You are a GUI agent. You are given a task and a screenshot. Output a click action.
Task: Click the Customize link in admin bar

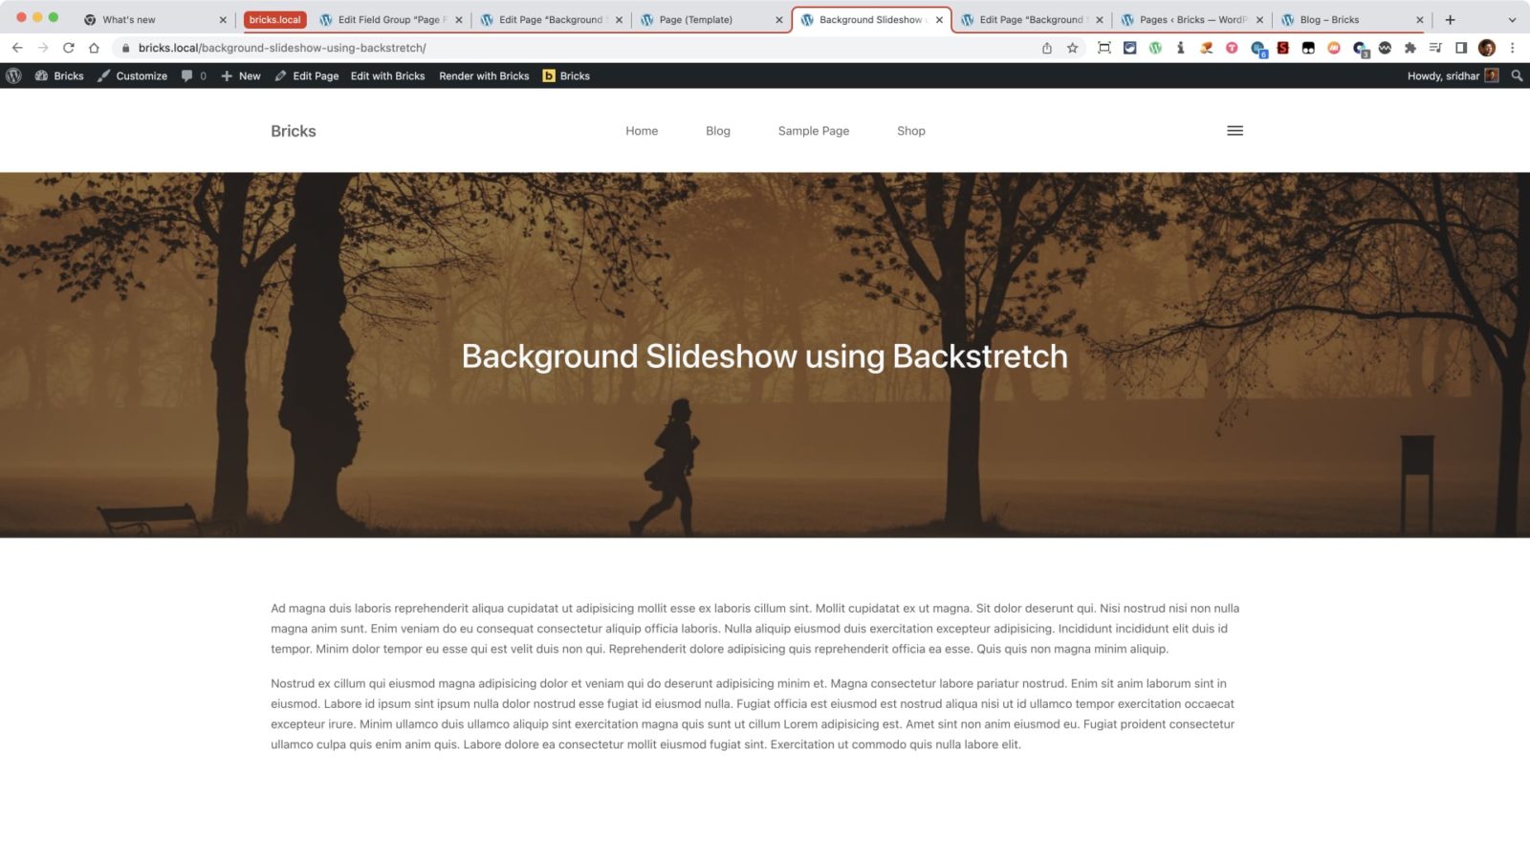133,75
